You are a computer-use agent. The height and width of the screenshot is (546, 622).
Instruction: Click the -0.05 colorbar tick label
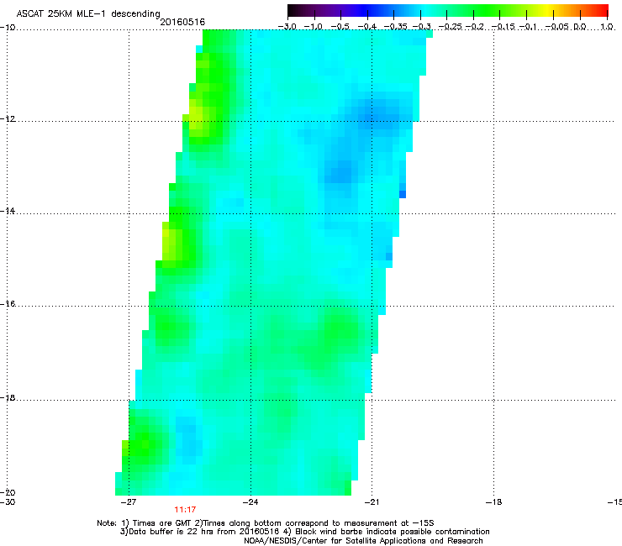click(x=557, y=27)
